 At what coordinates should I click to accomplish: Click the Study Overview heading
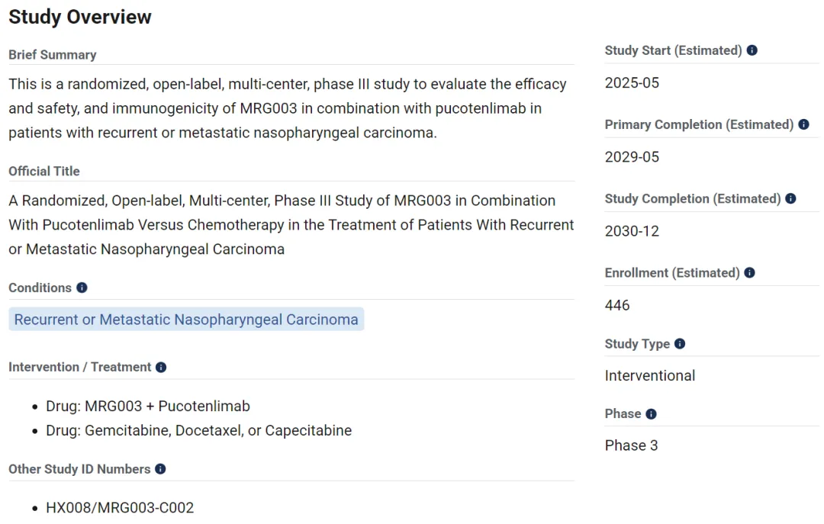coord(80,17)
